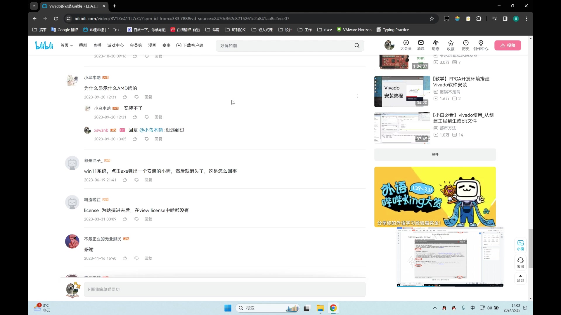Open the 漫画 navigation item

(152, 45)
